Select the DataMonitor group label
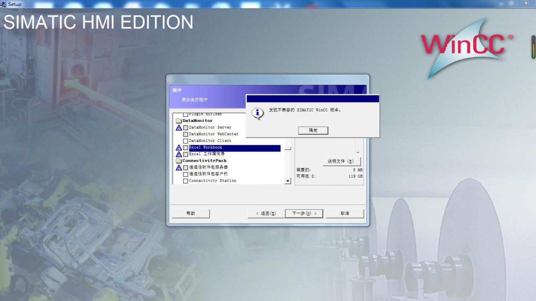536x301 pixels. click(x=198, y=121)
